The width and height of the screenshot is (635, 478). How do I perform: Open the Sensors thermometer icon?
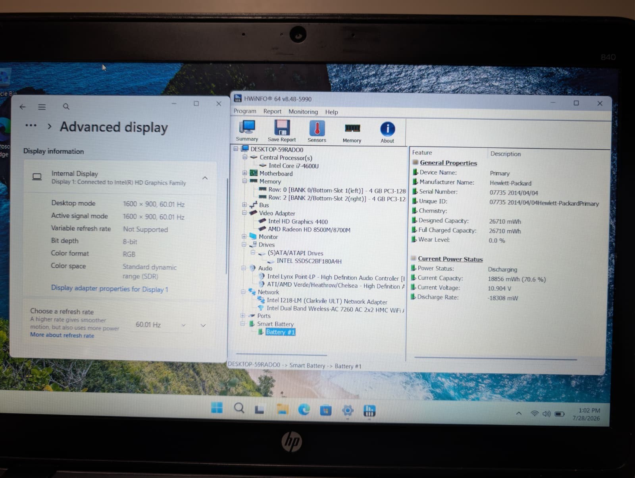pyautogui.click(x=317, y=131)
